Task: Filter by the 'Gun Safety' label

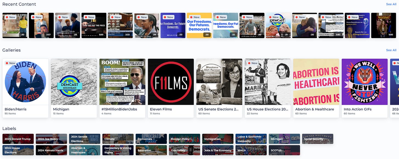Action: pyautogui.click(x=184, y=150)
